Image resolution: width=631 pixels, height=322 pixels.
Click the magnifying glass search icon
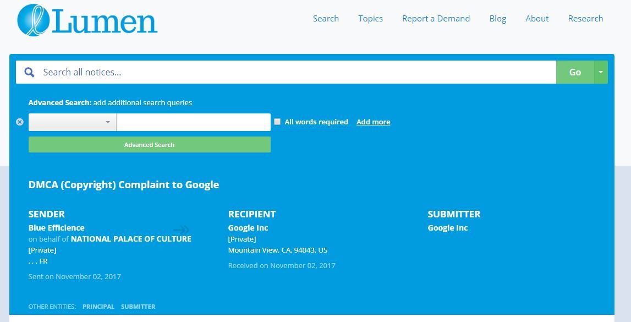point(29,73)
